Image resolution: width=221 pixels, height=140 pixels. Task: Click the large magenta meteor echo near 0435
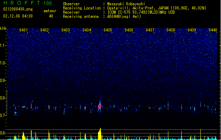(x=100, y=106)
